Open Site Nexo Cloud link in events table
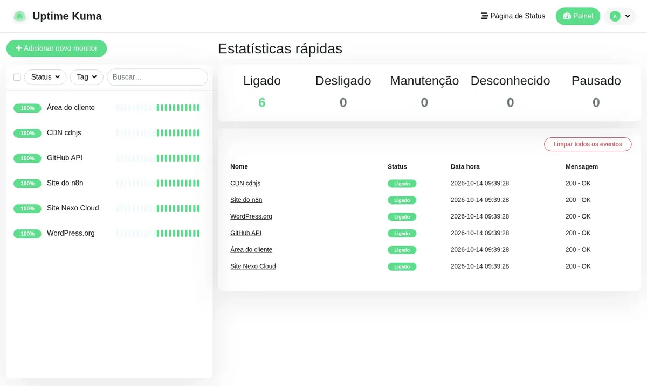Viewport: 647px width, 386px height. [253, 266]
